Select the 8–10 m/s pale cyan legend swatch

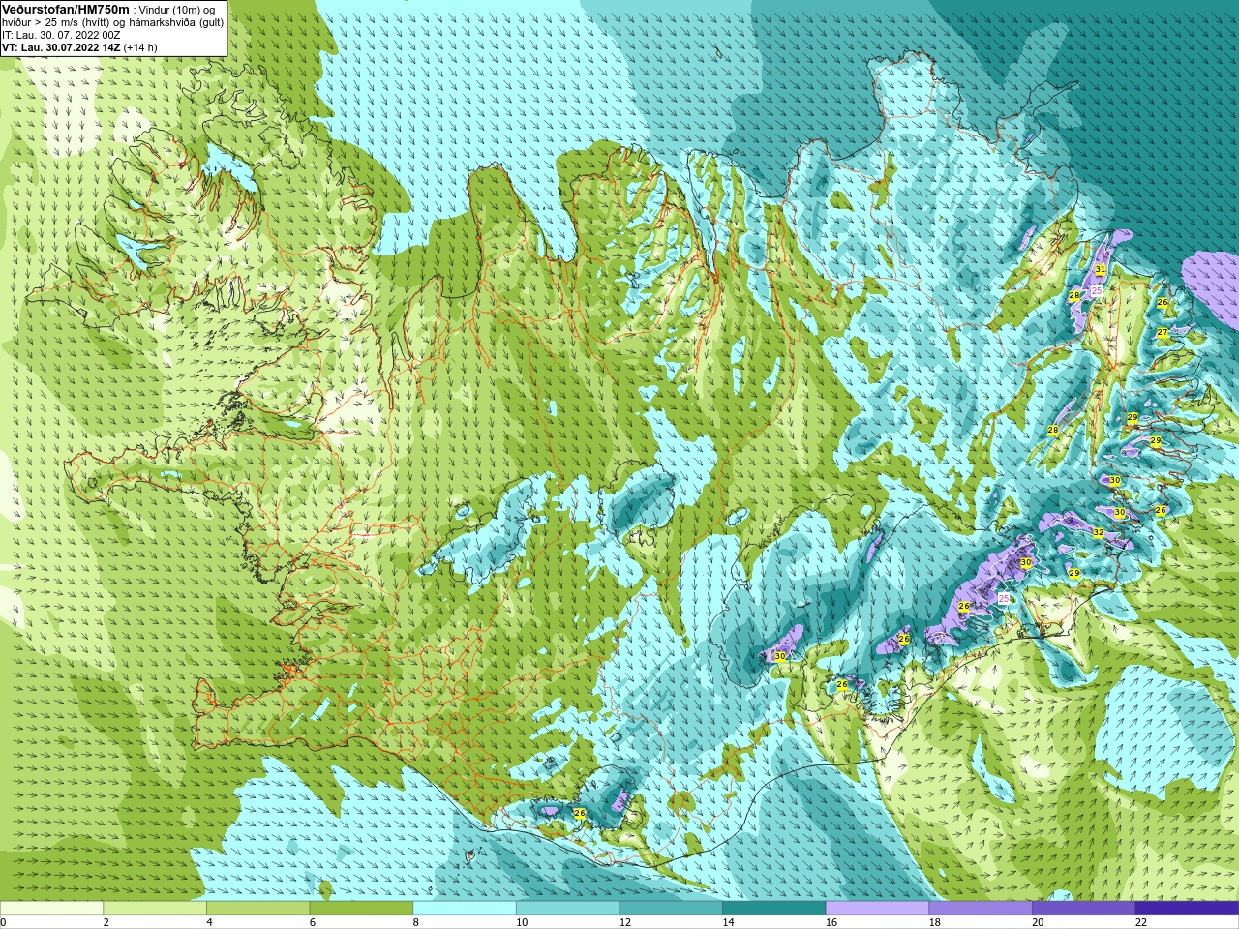click(x=465, y=908)
